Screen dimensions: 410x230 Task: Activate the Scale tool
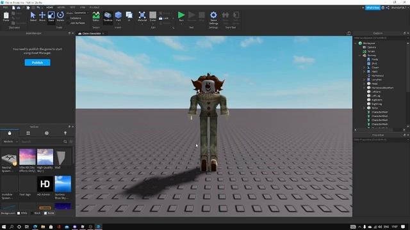click(51, 16)
